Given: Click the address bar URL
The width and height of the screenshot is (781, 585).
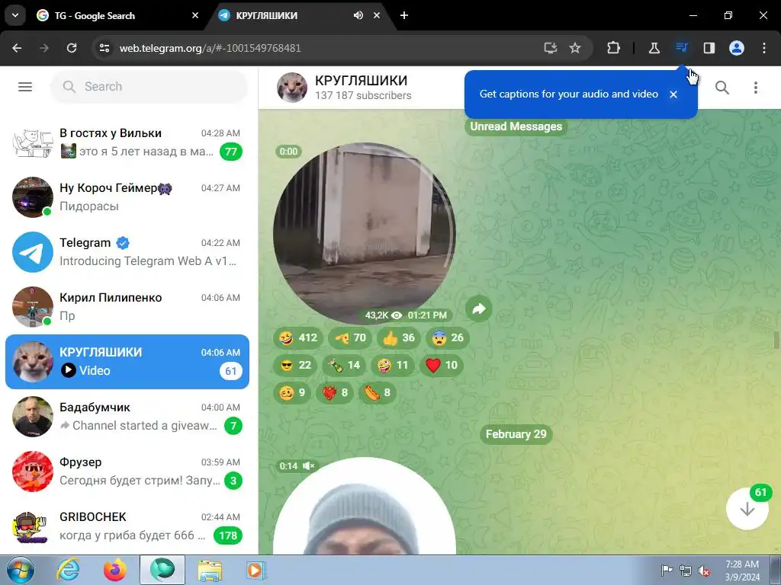Looking at the screenshot, I should pyautogui.click(x=211, y=48).
